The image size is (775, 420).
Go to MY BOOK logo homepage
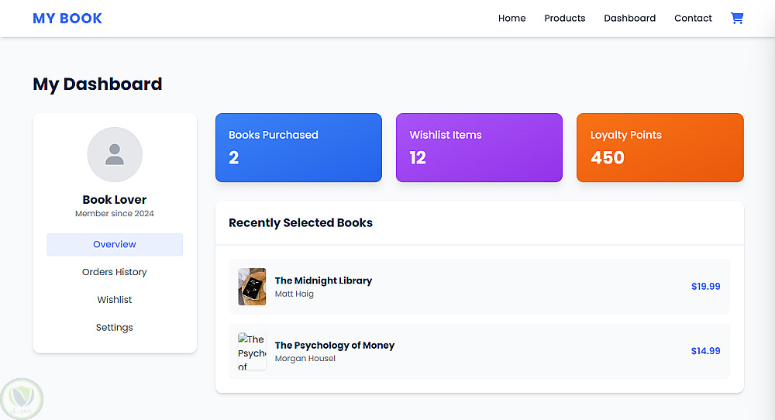point(67,19)
